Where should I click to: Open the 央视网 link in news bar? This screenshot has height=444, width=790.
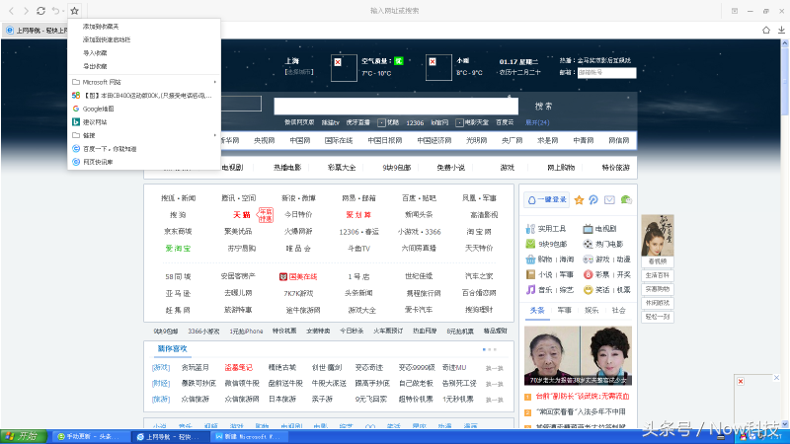[x=264, y=140]
